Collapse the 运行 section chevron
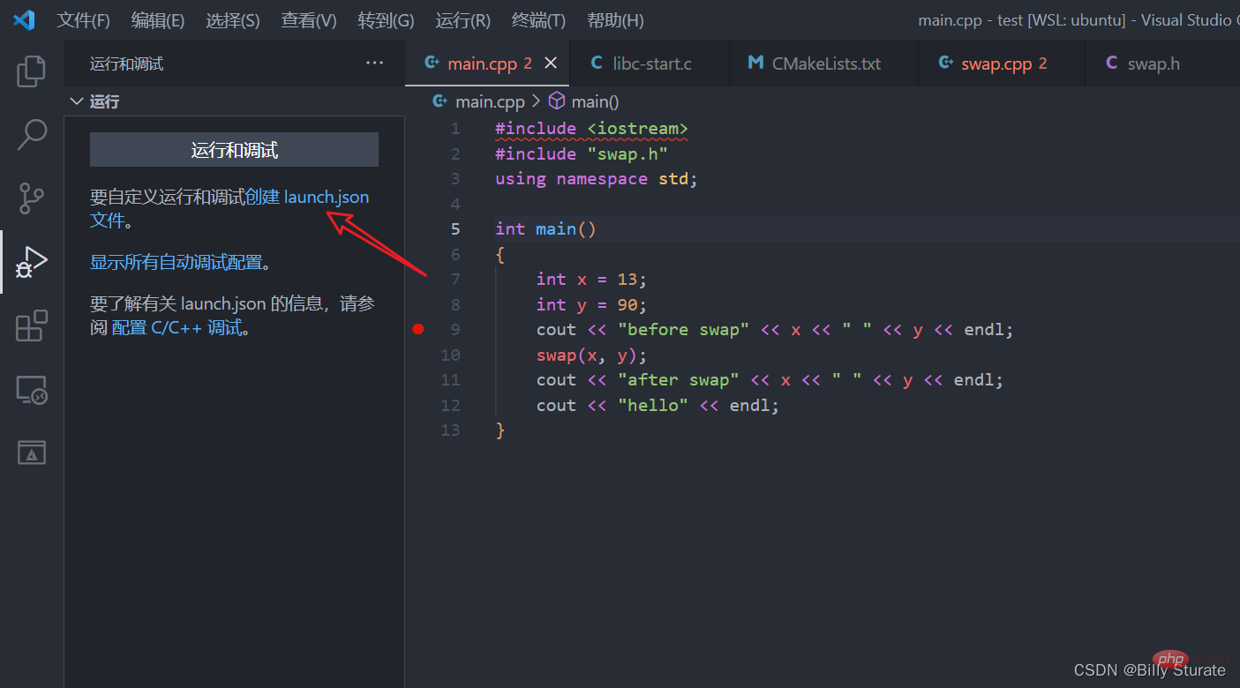The image size is (1240, 688). point(76,101)
